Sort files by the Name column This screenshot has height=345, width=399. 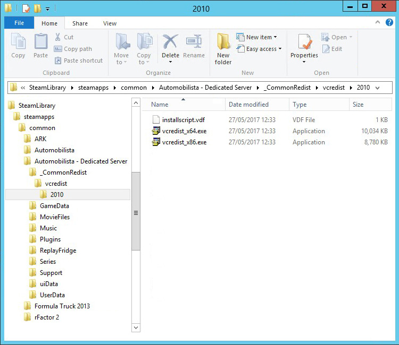tap(184, 105)
